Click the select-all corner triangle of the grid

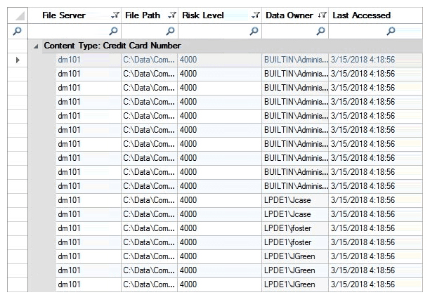click(x=20, y=16)
